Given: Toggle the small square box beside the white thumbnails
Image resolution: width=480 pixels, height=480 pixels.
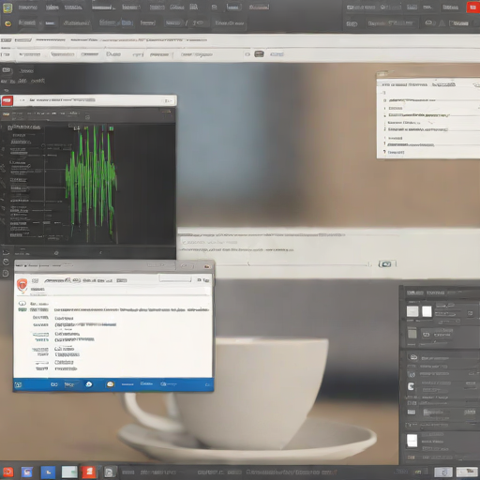Looking at the screenshot, I should [x=470, y=313].
